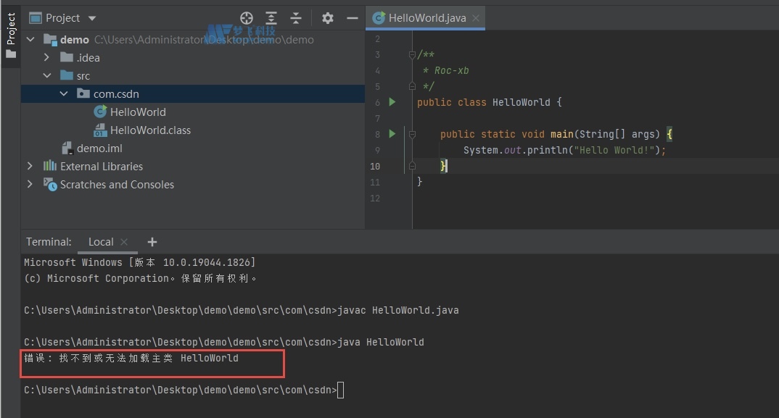The image size is (779, 418).
Task: Close the Local terminal tab
Action: 124,242
